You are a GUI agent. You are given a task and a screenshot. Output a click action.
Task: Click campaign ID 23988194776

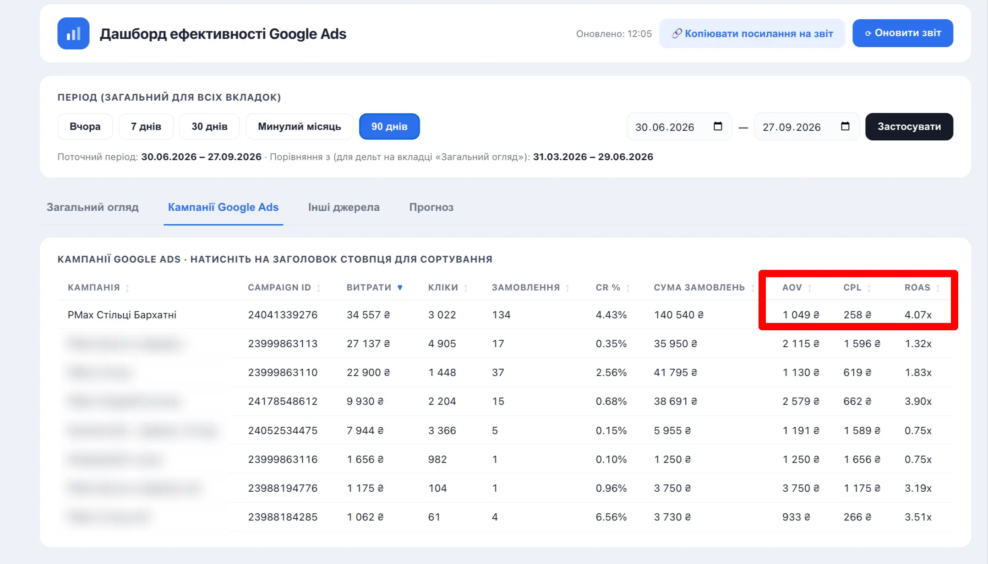(283, 488)
